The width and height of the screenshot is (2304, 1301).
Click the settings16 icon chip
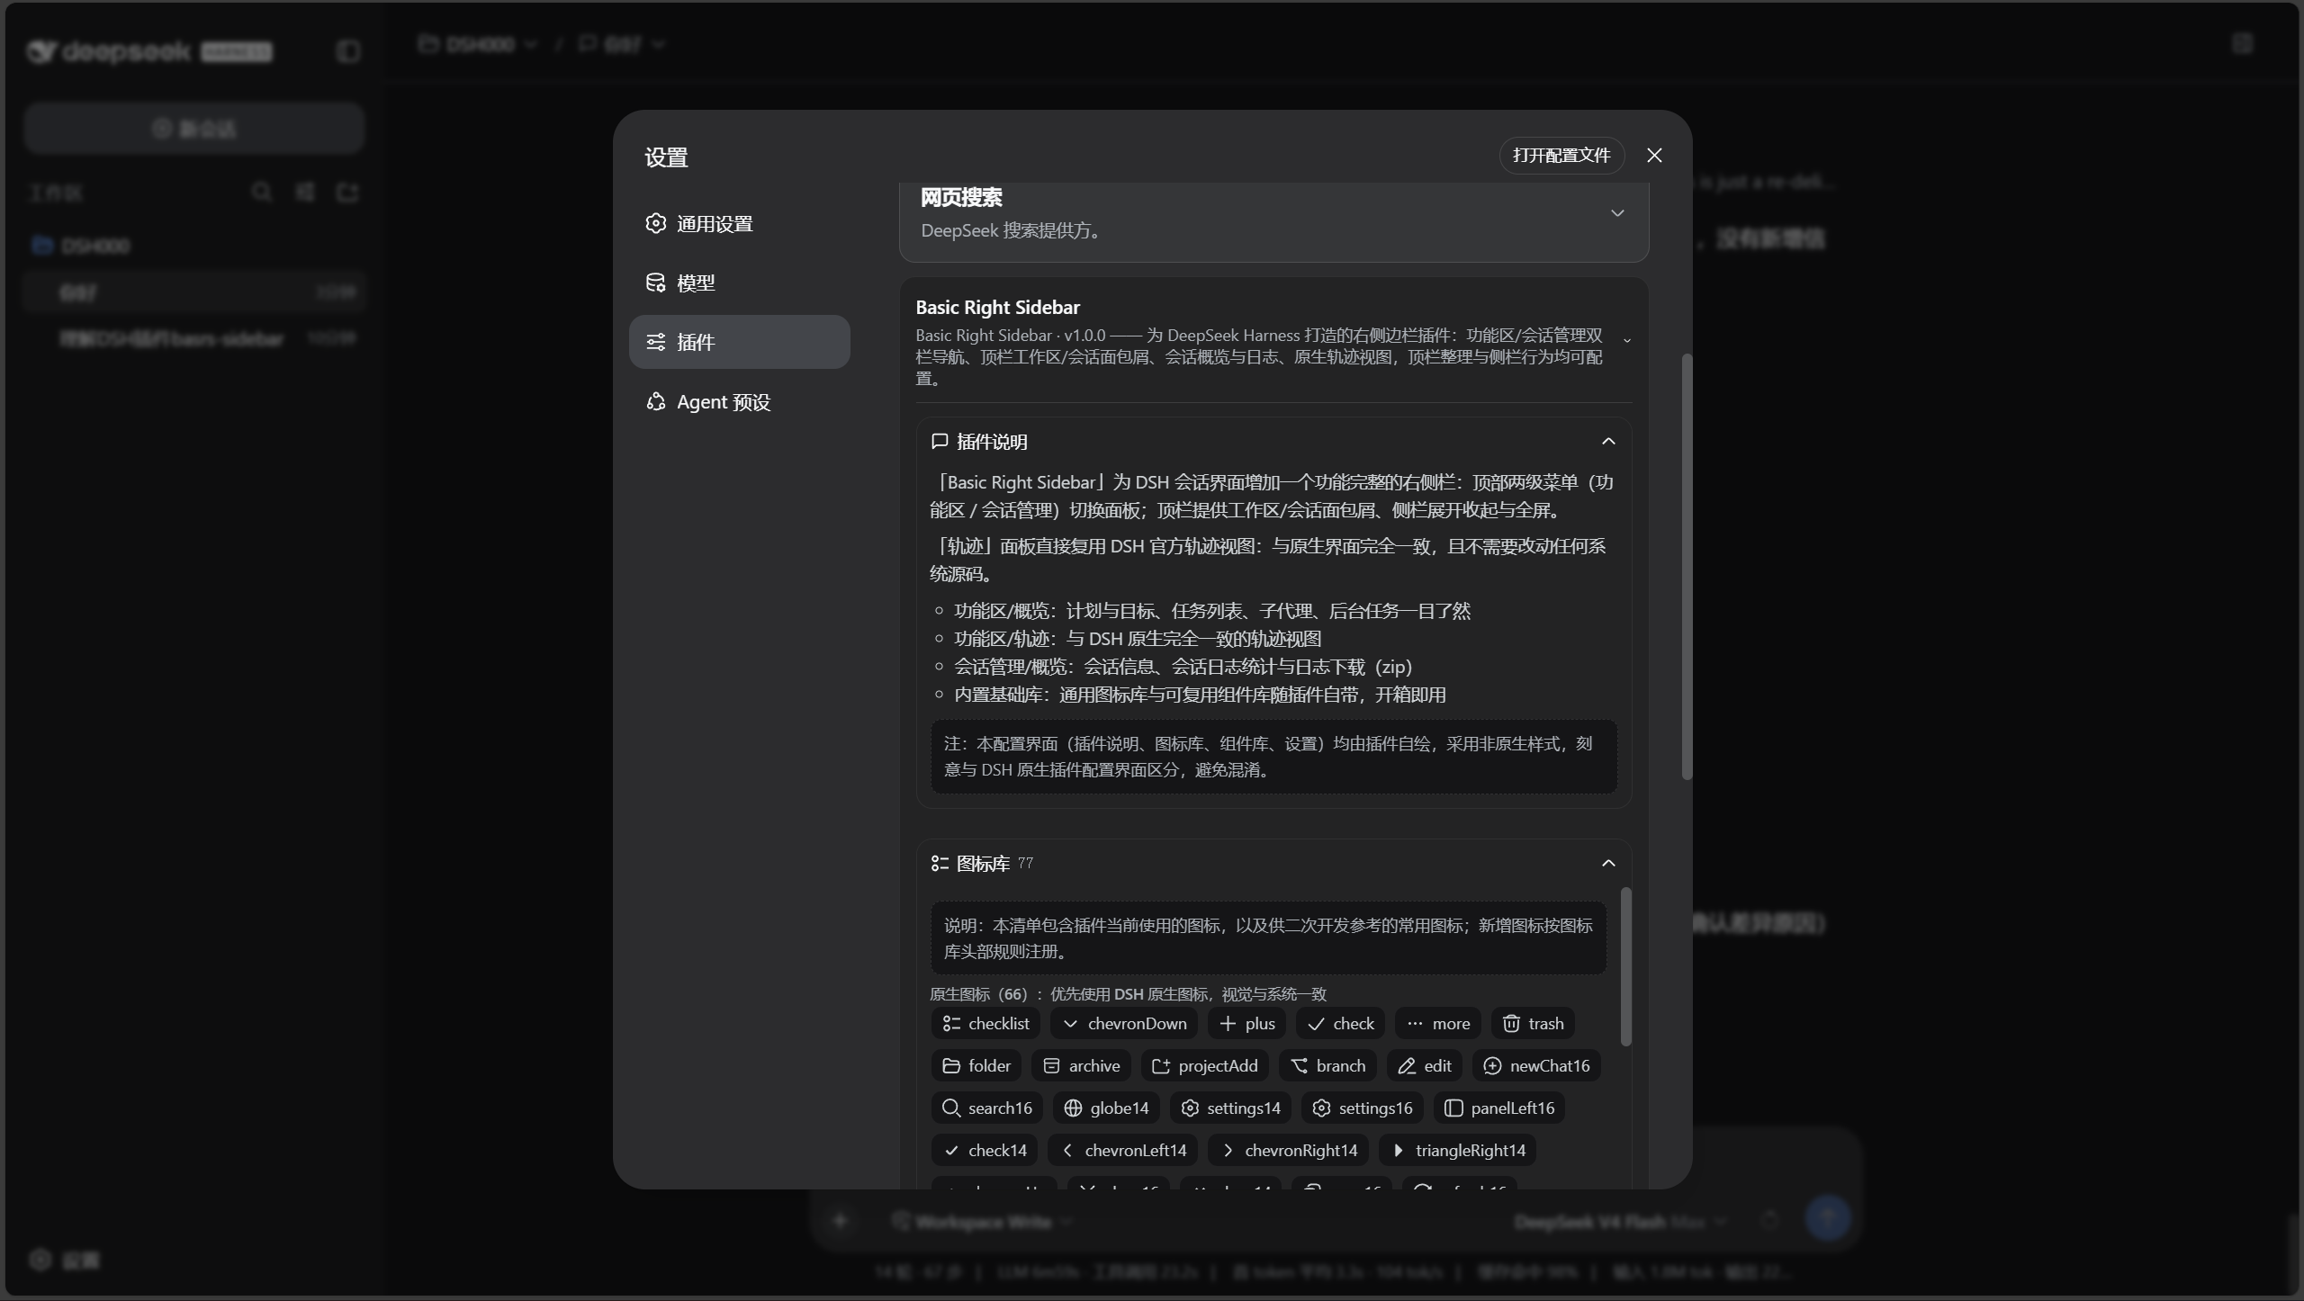tap(1363, 1108)
